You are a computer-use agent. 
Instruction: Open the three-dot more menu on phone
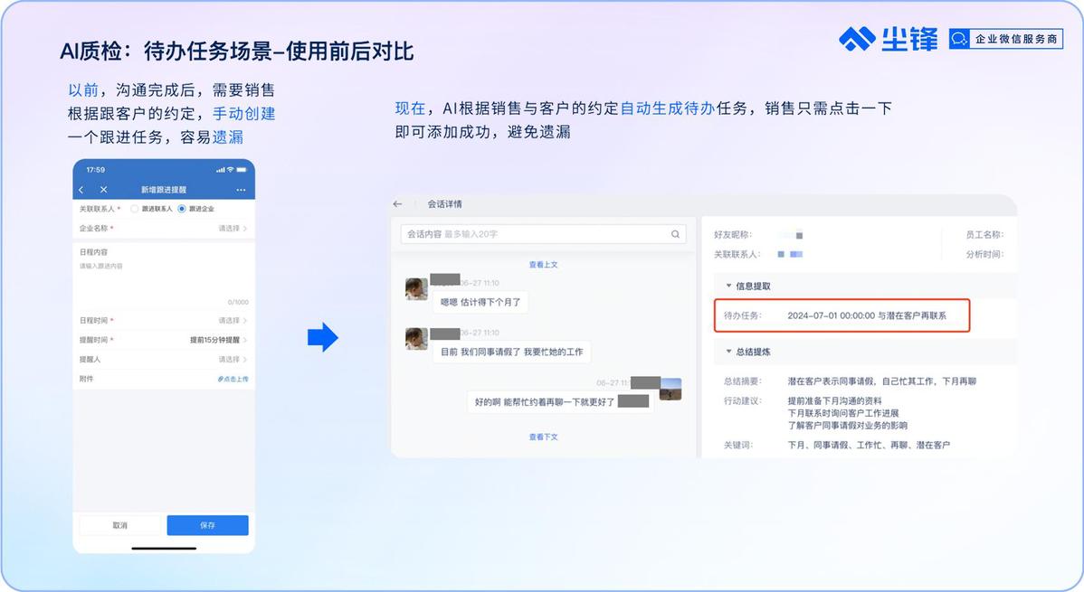coord(241,189)
